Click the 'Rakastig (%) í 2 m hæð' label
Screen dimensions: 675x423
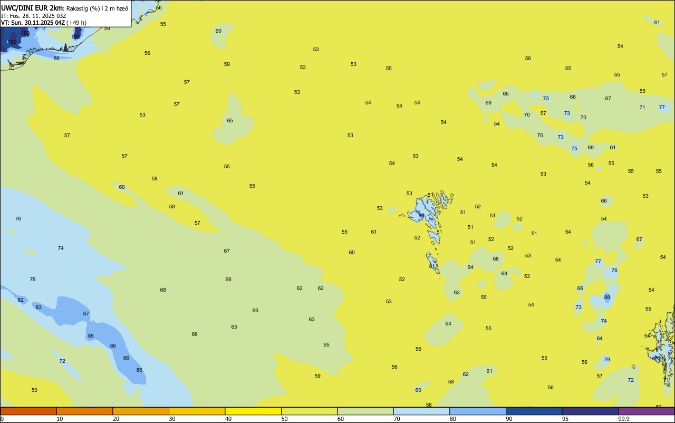coord(97,8)
